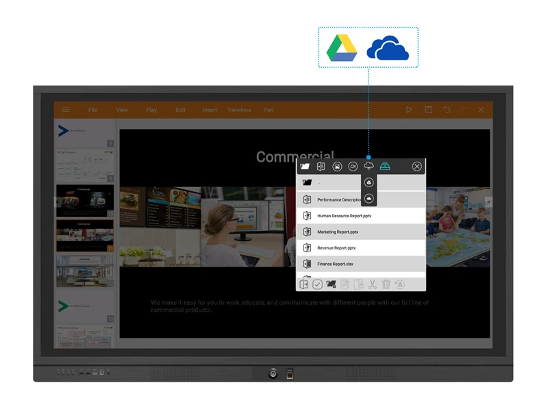Click the trash delete icon
Screen dimensions: 548x418
(x=386, y=284)
